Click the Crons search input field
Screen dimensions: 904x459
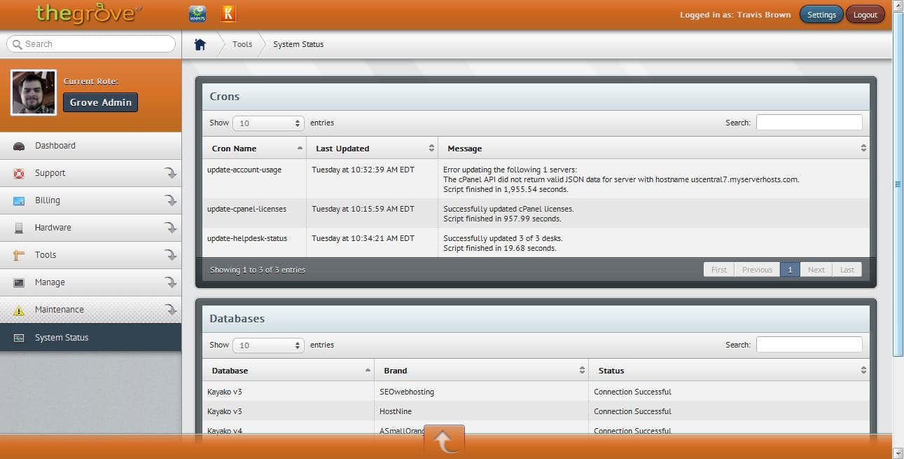[x=809, y=123]
